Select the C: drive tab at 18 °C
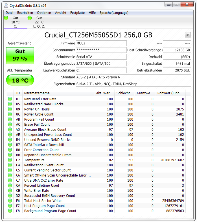The height and width of the screenshot is (222, 197). point(16,22)
